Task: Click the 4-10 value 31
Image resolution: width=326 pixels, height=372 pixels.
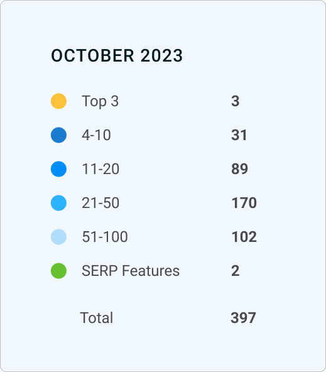Action: pyautogui.click(x=239, y=135)
